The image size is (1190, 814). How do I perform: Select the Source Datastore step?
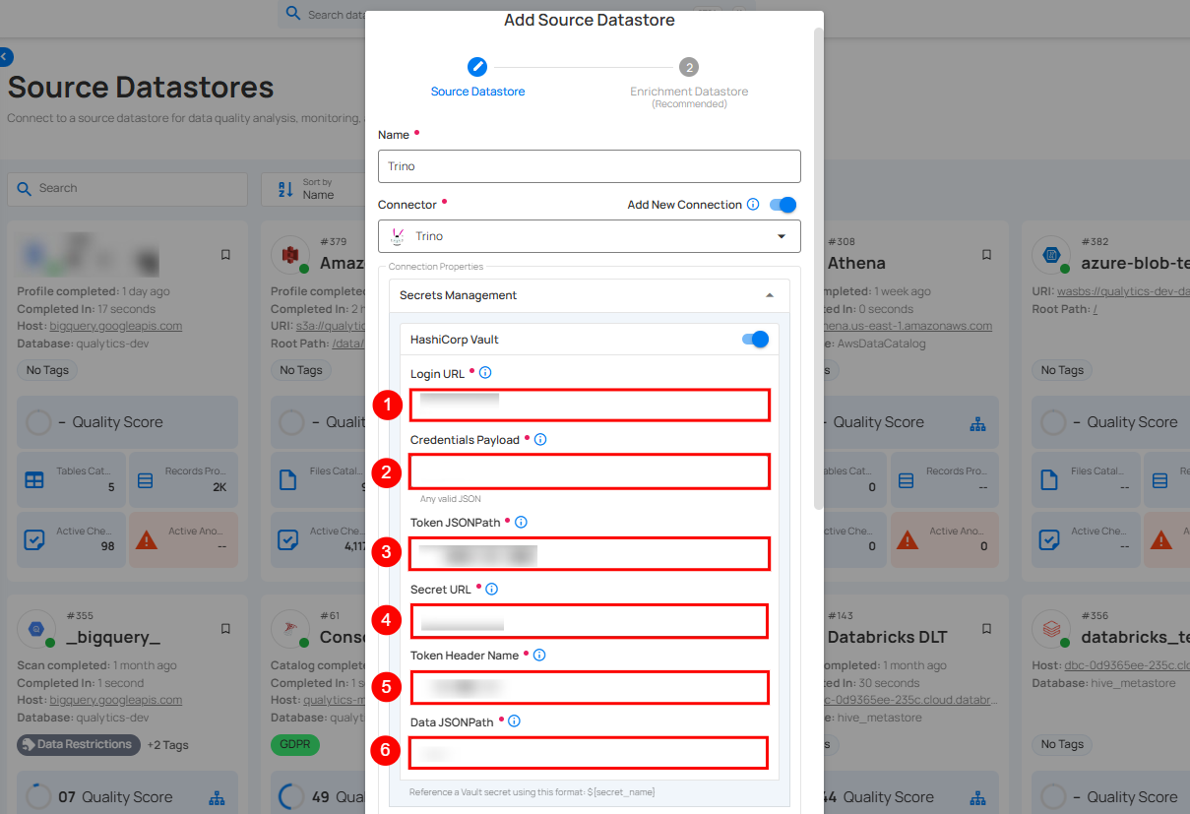tap(477, 67)
